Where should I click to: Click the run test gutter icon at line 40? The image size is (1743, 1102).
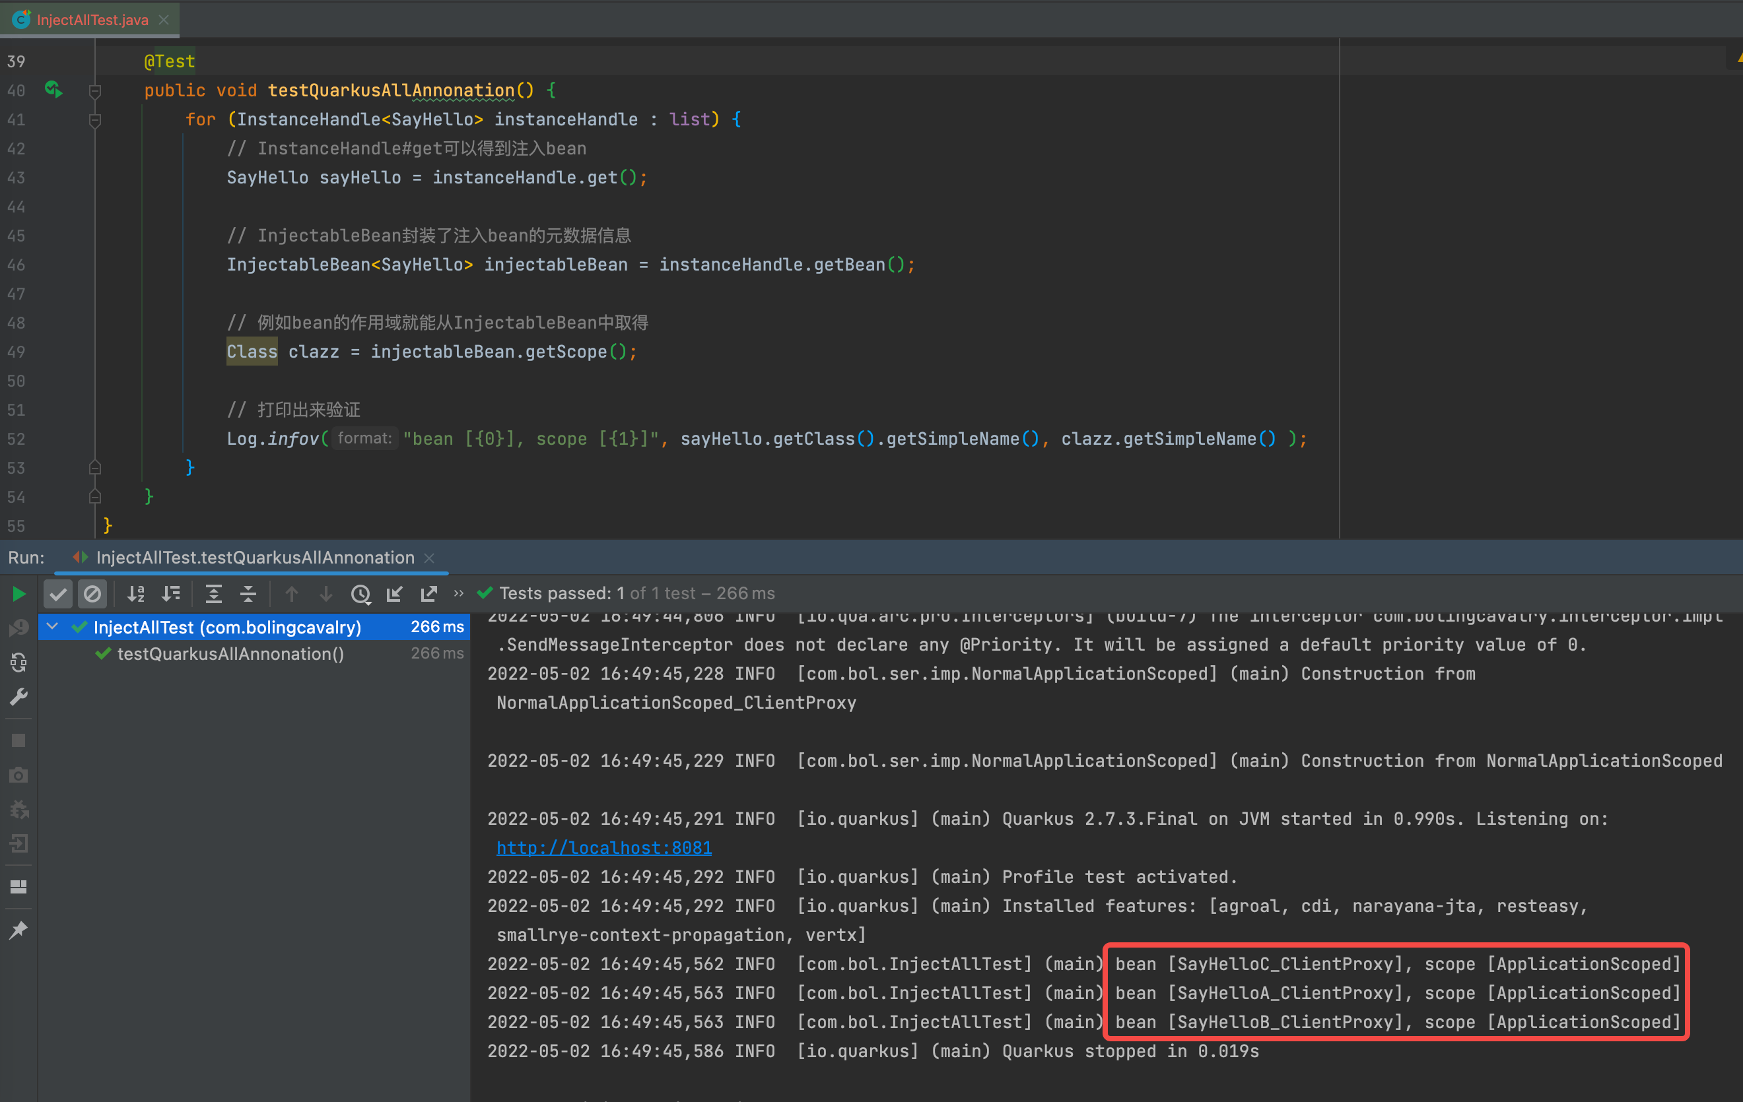click(x=53, y=90)
